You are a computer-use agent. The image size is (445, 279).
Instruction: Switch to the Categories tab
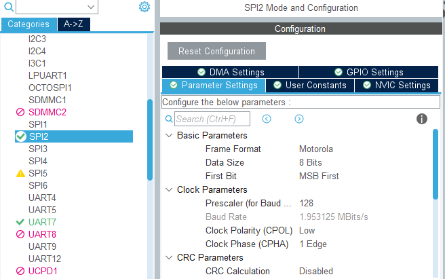(x=28, y=24)
